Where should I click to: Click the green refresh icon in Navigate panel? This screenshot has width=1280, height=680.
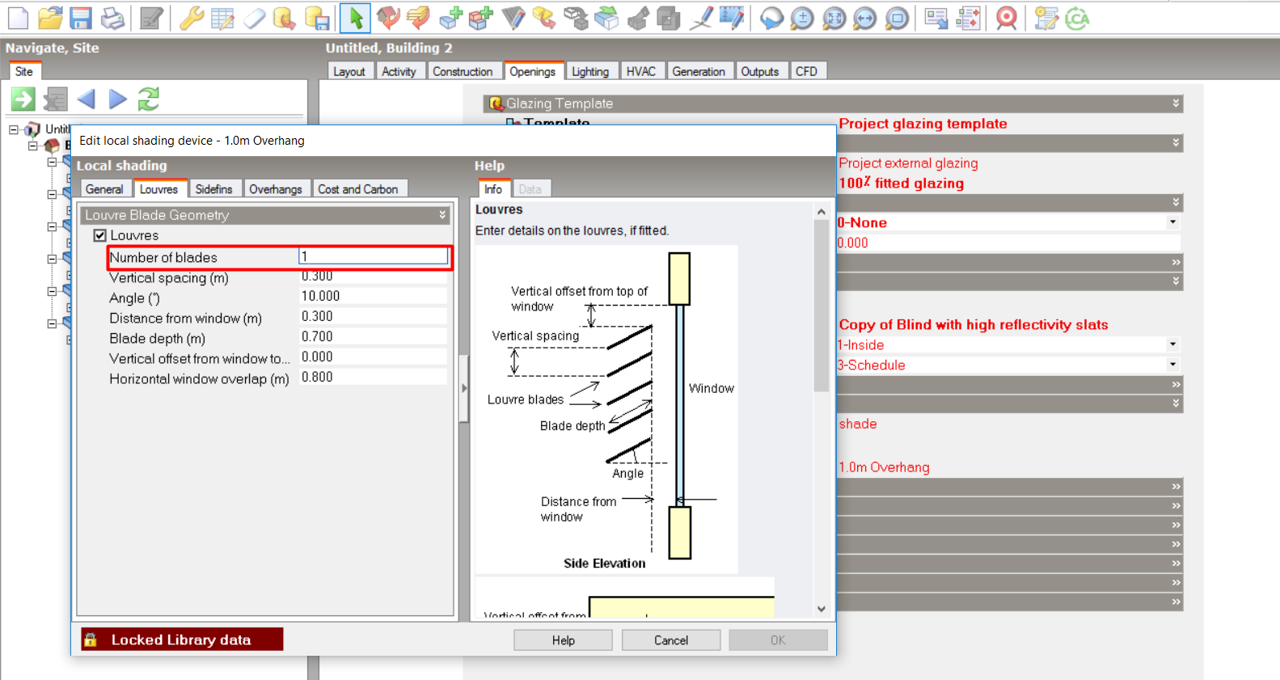[149, 99]
